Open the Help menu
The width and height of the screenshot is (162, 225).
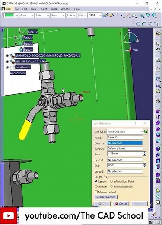[x=77, y=9]
